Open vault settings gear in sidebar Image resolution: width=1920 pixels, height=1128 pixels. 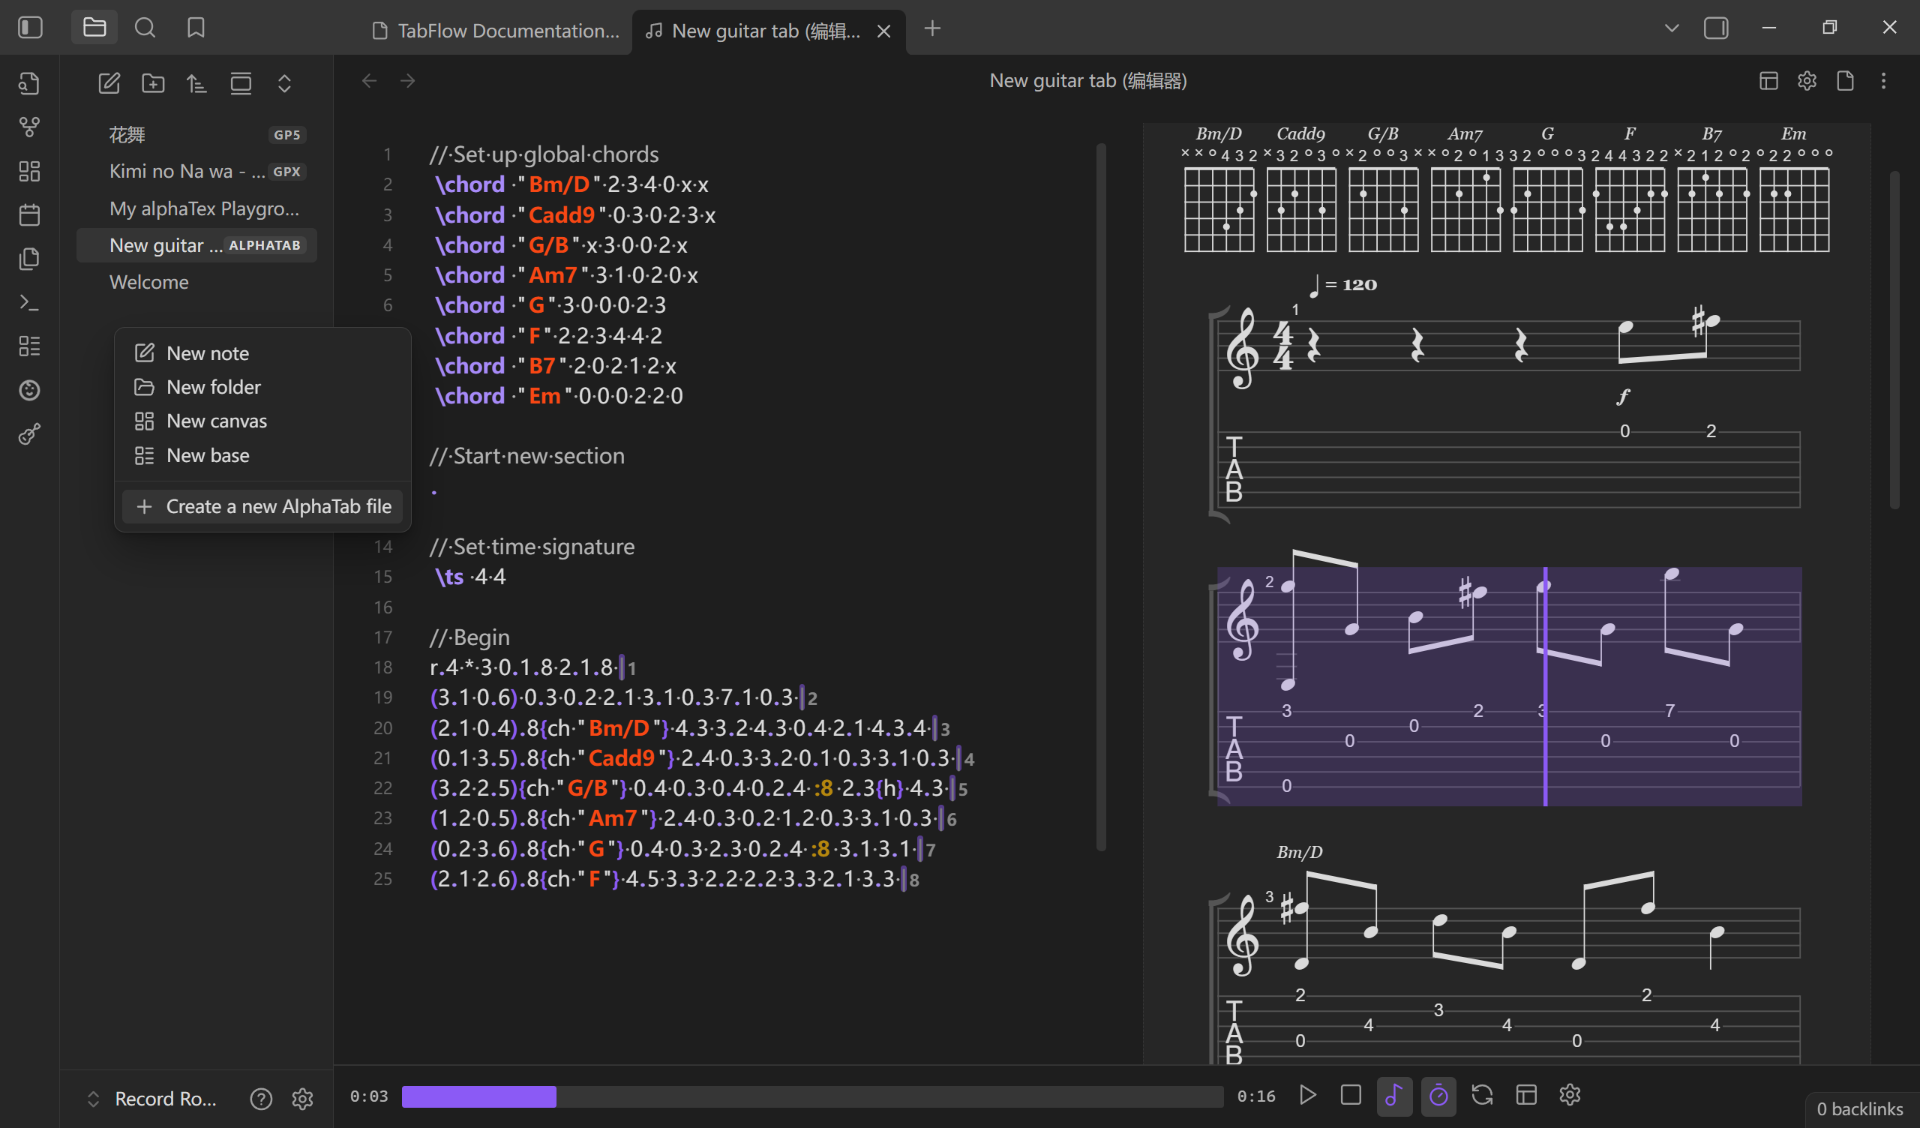coord(302,1098)
